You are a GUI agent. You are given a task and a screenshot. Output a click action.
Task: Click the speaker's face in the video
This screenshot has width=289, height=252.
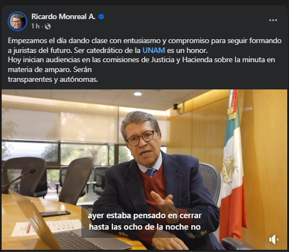coord(143,140)
